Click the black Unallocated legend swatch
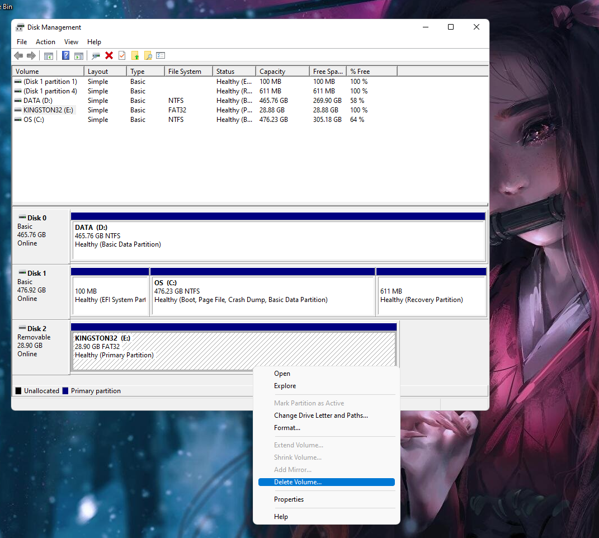This screenshot has width=599, height=538. point(18,391)
